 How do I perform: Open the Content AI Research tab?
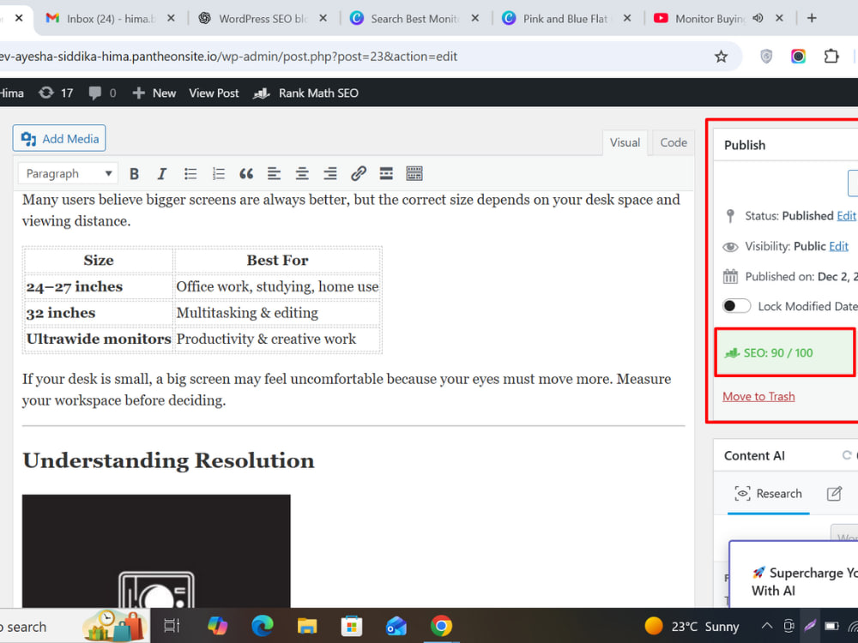[x=768, y=494]
